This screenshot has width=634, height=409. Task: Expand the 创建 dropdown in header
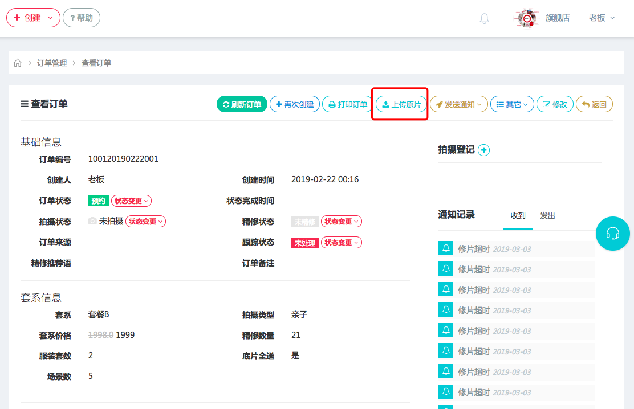pyautogui.click(x=33, y=18)
